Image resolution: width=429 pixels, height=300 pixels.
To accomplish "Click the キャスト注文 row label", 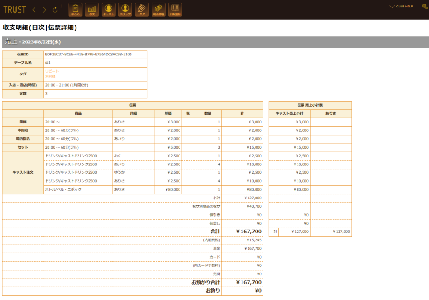I will 23,173.
